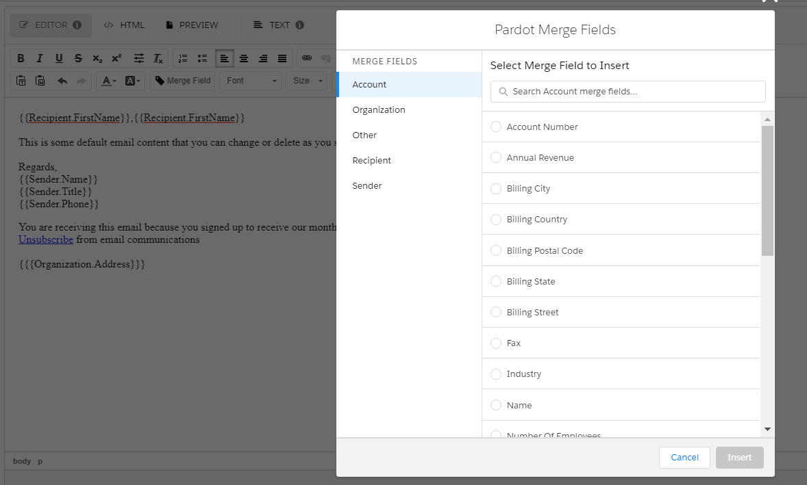Click the merge field list scrollbar thumb
Viewport: 807px width, 485px height.
767,190
